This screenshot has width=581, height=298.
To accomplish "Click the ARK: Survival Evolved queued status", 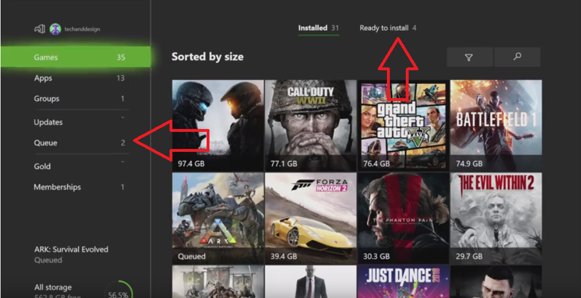I will pyautogui.click(x=71, y=254).
